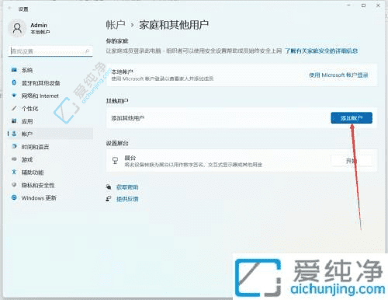Viewport: 388px width, 300px height.
Task: Click the Privacy and security shield icon
Action: (14, 184)
